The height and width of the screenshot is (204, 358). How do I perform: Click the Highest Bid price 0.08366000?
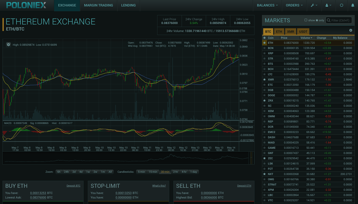coord(209,197)
